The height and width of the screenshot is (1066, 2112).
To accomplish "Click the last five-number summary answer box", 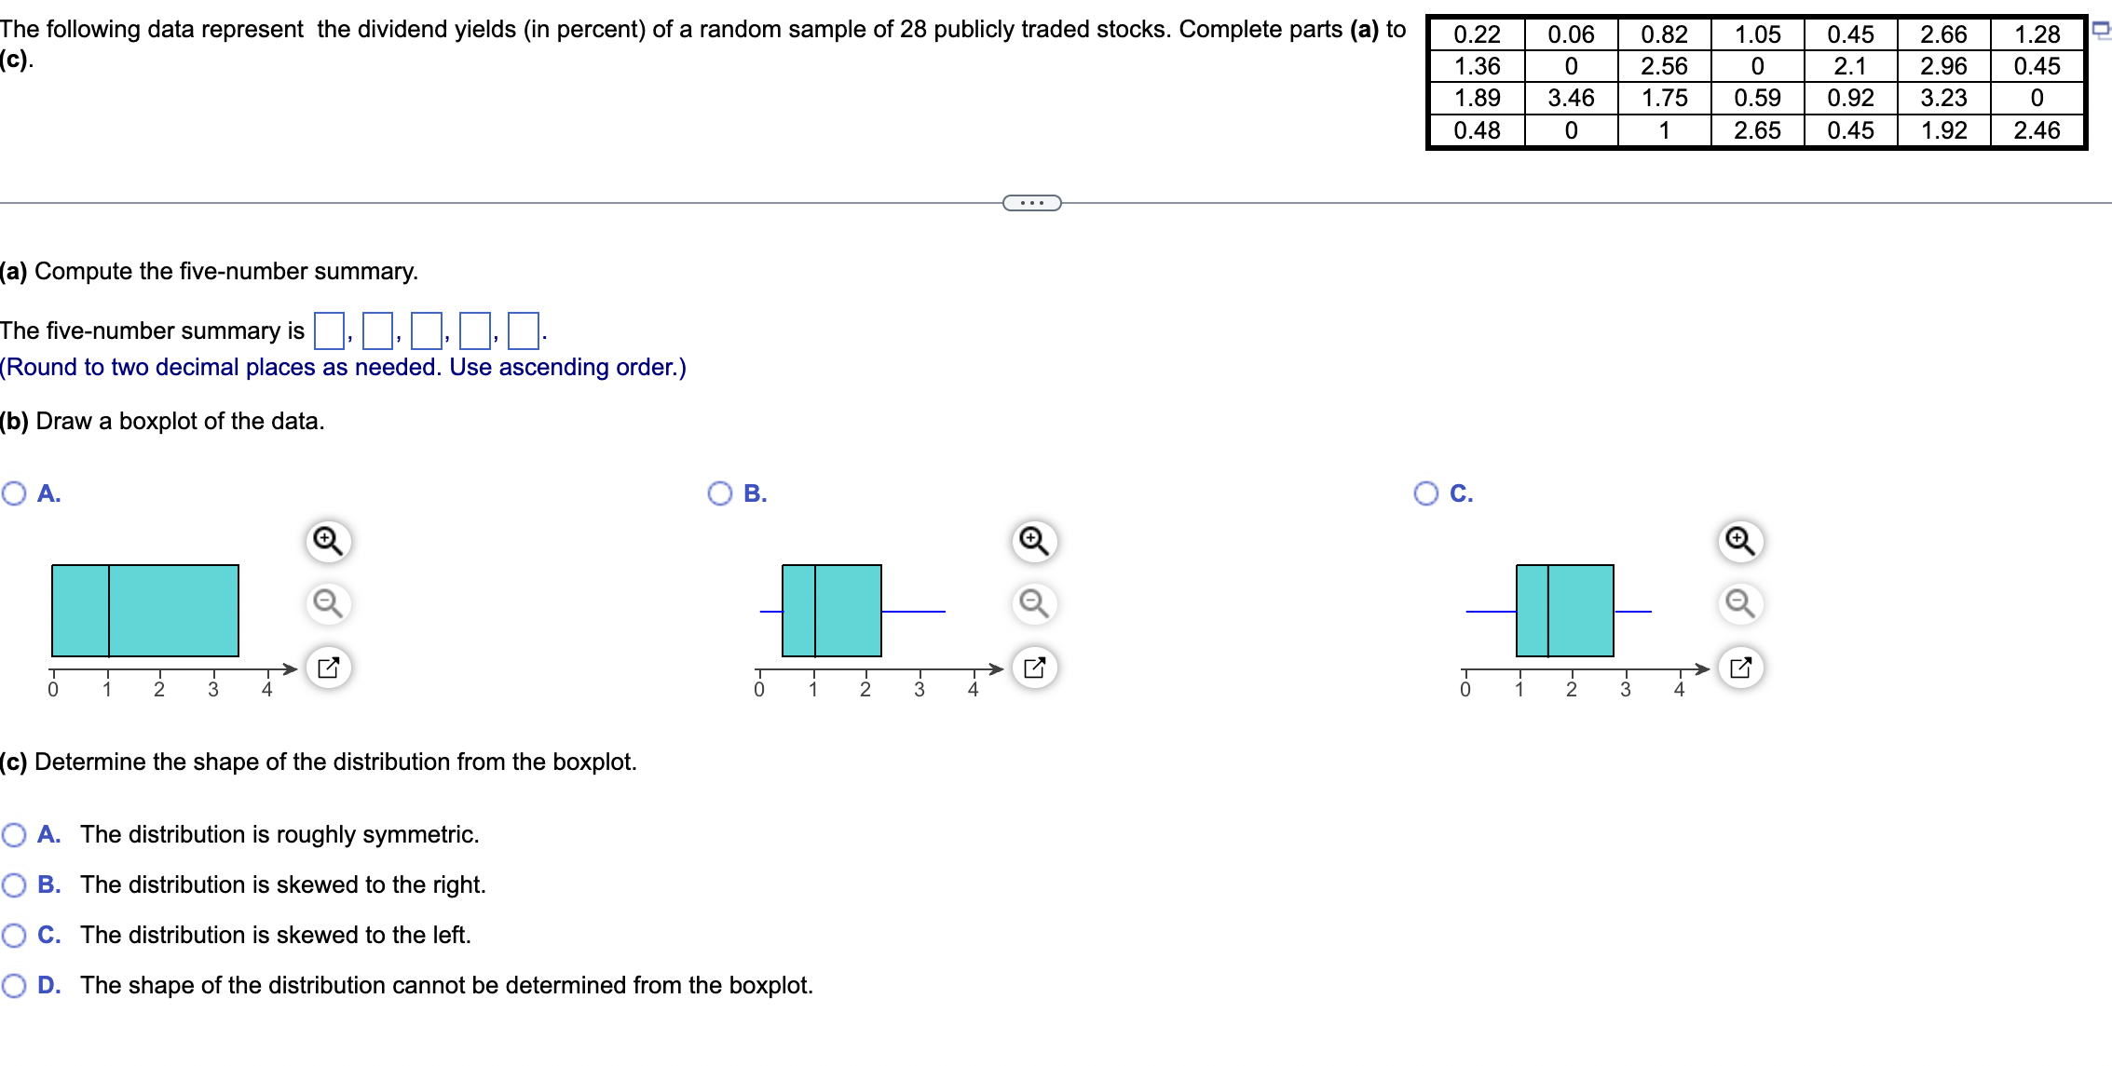I will (x=523, y=331).
